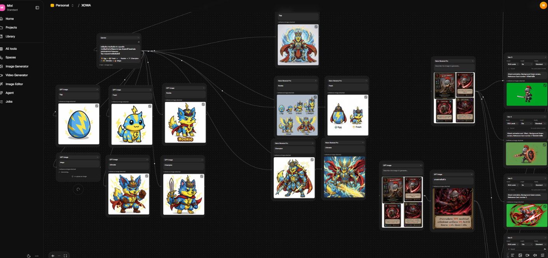Open Agent in the sidebar
548x258 pixels.
[x=9, y=93]
